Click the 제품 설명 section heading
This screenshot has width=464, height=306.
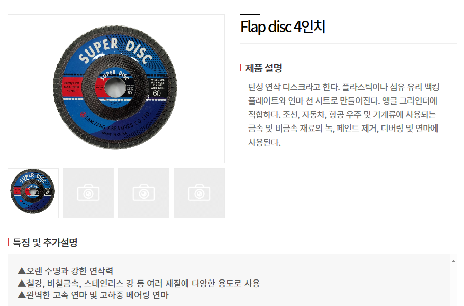pyautogui.click(x=263, y=68)
